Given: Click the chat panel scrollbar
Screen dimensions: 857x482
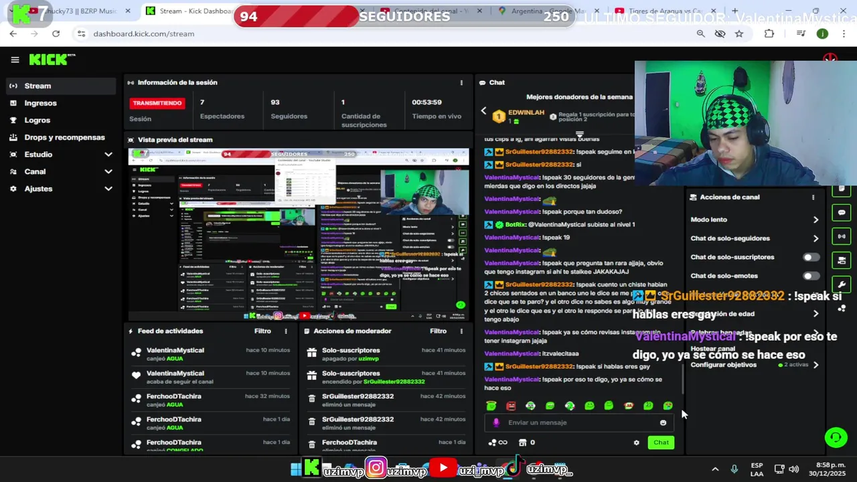Looking at the screenshot, I should click(x=682, y=379).
